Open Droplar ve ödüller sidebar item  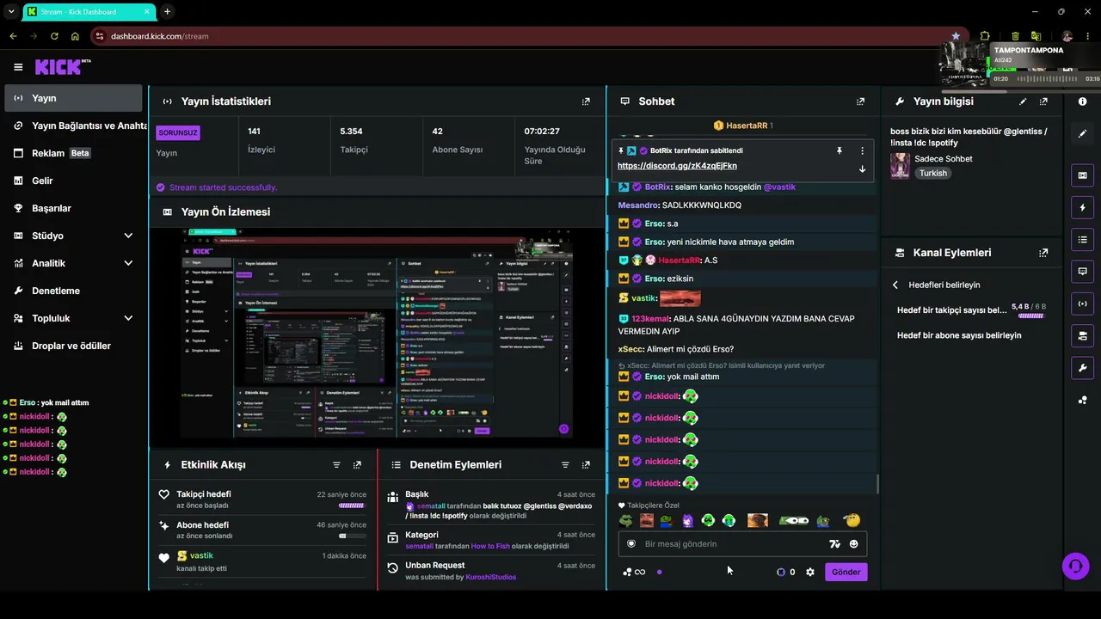[x=73, y=346]
